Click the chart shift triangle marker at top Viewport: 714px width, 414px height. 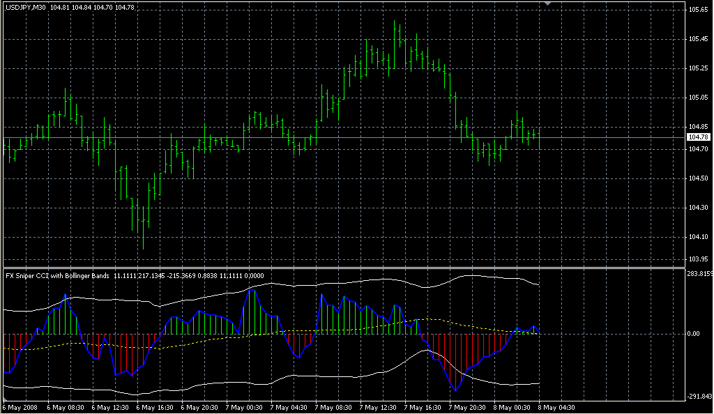coord(547,3)
